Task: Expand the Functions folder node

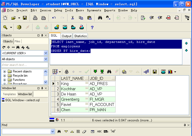Action: coord(4,80)
